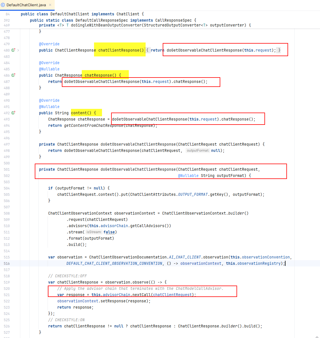Image resolution: width=320 pixels, height=338 pixels.
Task: Click the @Nullable annotation before String outputFormat
Action: (x=188, y=176)
